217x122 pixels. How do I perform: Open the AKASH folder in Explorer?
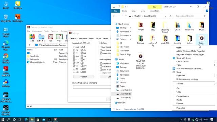tap(140, 26)
